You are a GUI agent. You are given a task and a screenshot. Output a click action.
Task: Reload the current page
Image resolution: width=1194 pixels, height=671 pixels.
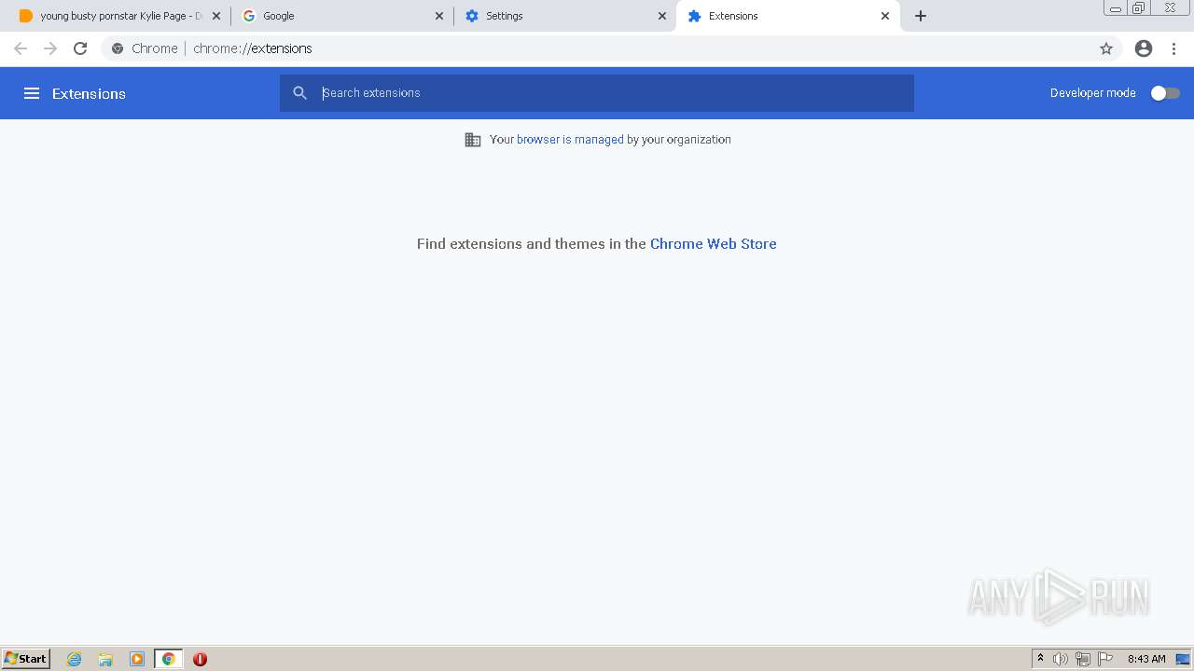coord(80,48)
